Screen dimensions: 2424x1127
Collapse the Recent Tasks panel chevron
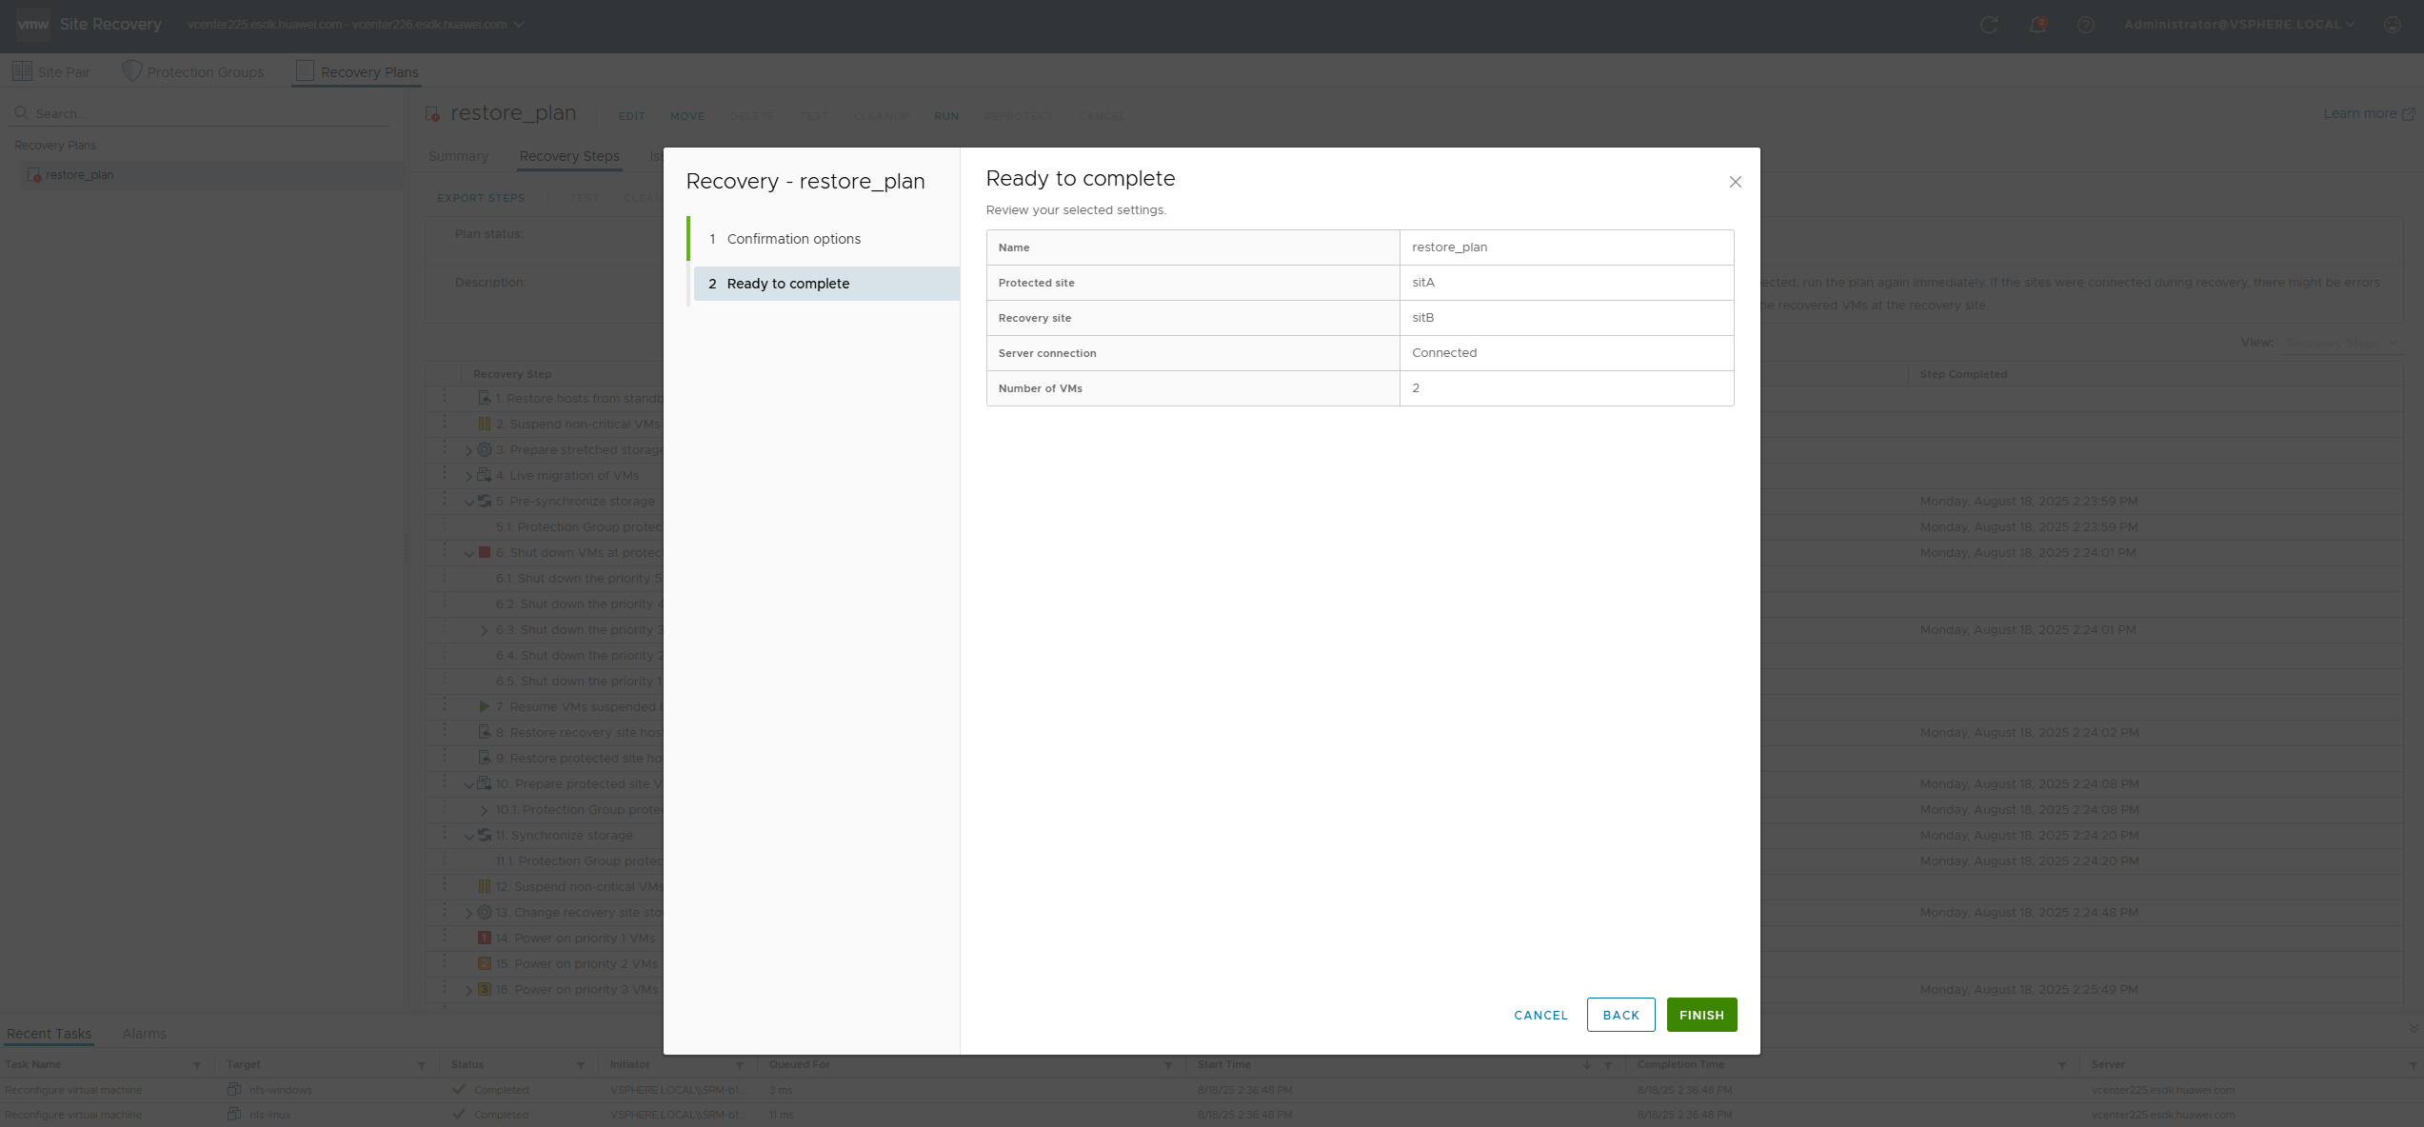click(2413, 1028)
